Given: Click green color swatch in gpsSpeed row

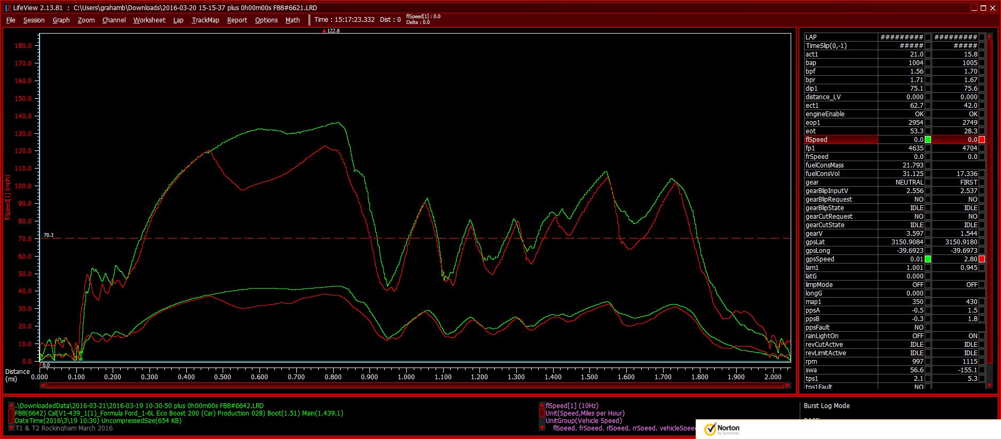Looking at the screenshot, I should click(x=928, y=259).
